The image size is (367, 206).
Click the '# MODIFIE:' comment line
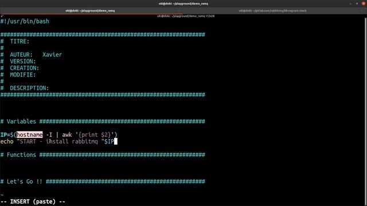click(x=18, y=75)
